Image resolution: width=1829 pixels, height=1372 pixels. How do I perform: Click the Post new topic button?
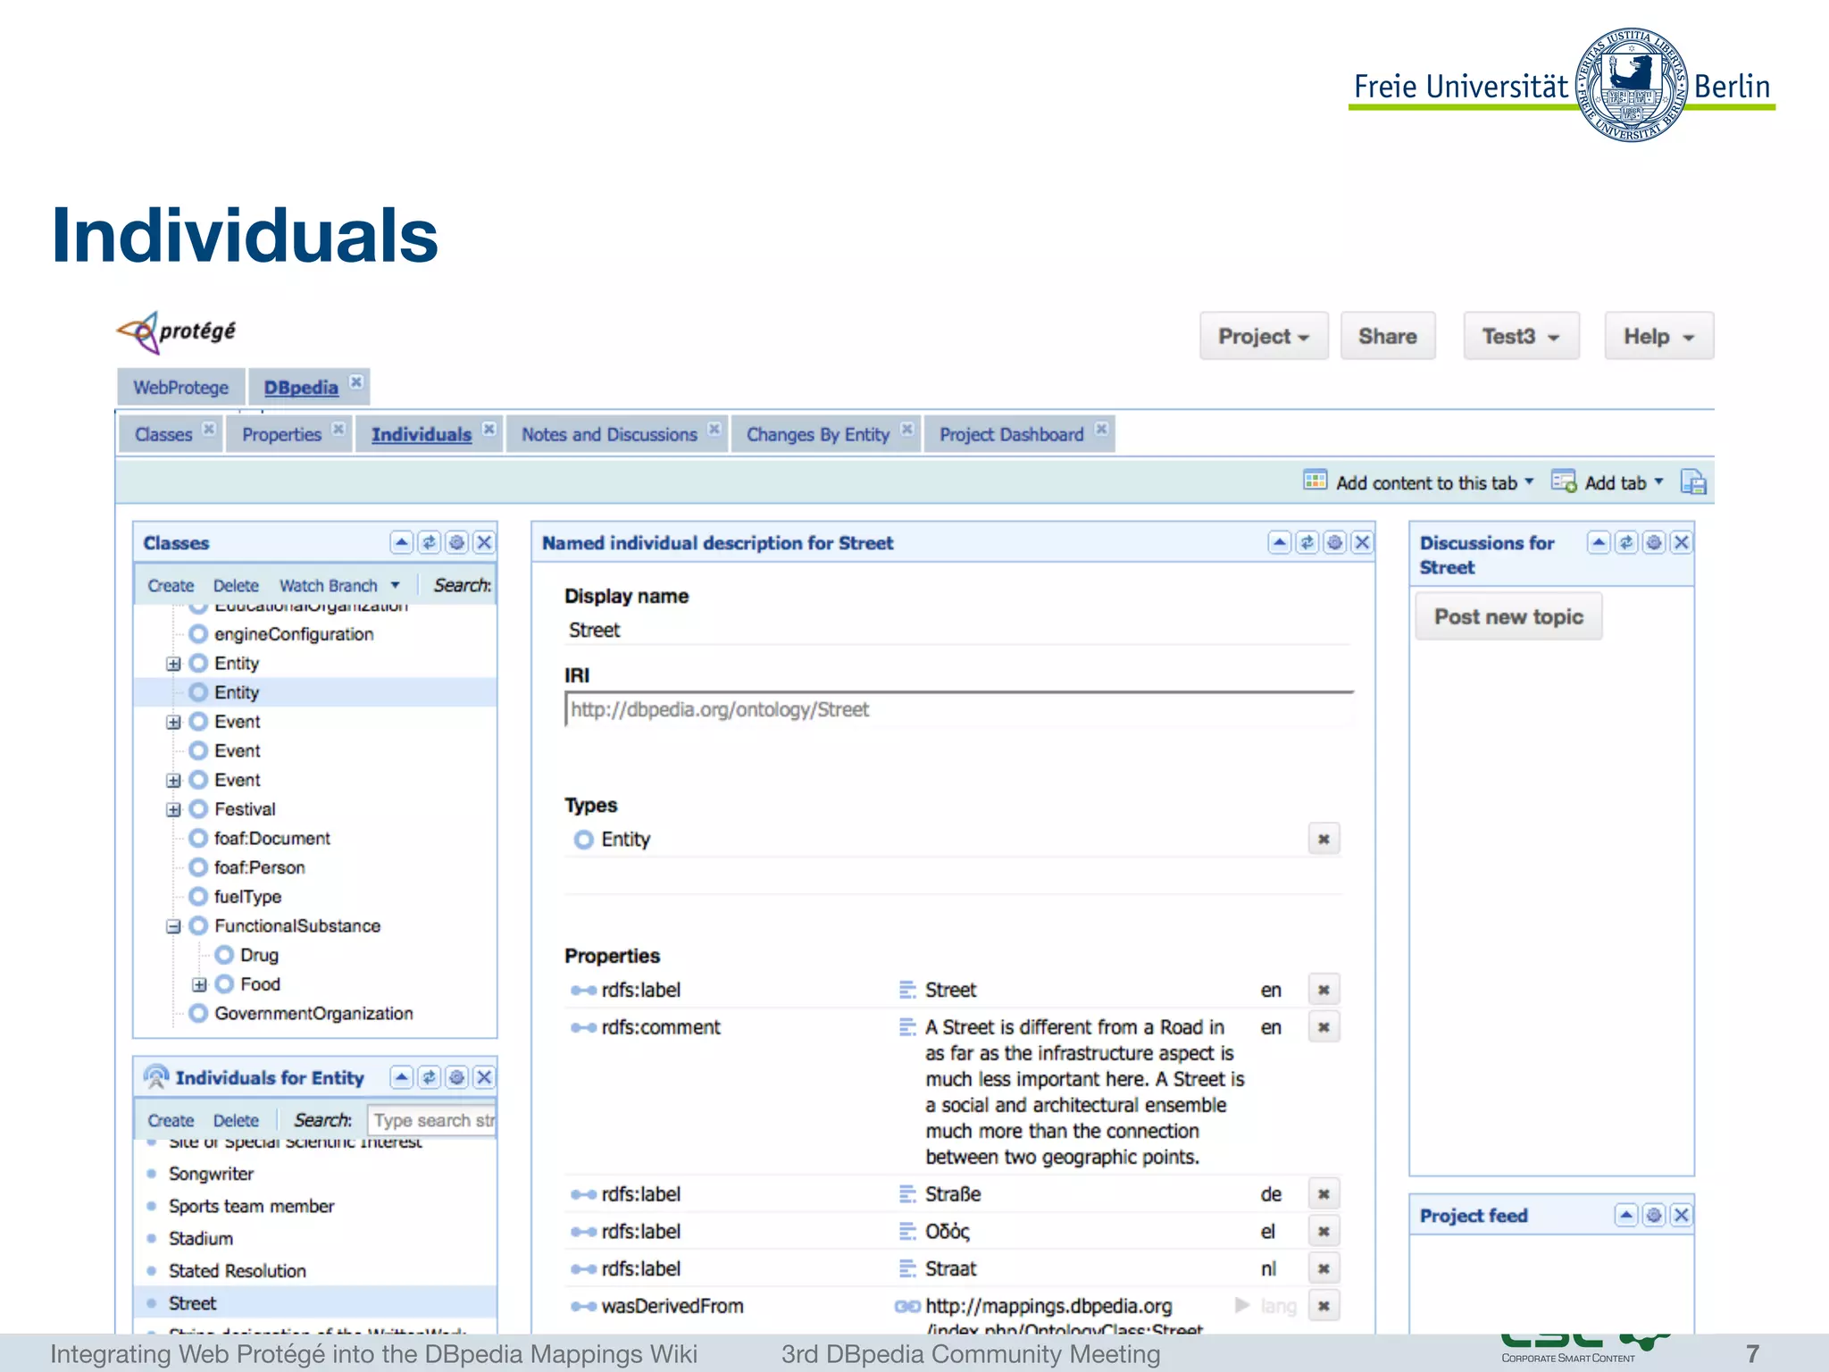coord(1507,616)
